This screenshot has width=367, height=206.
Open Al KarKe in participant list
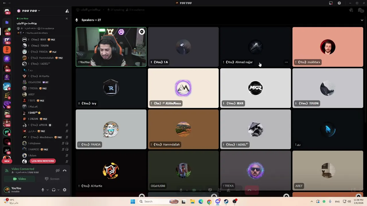click(x=46, y=76)
